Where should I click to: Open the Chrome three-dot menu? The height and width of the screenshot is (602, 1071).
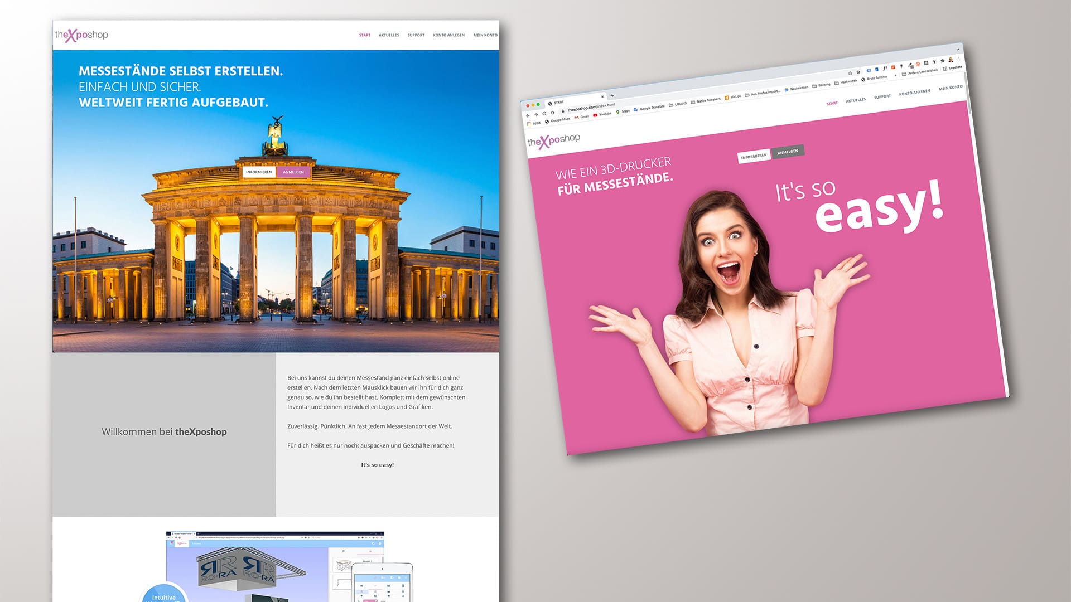959,59
